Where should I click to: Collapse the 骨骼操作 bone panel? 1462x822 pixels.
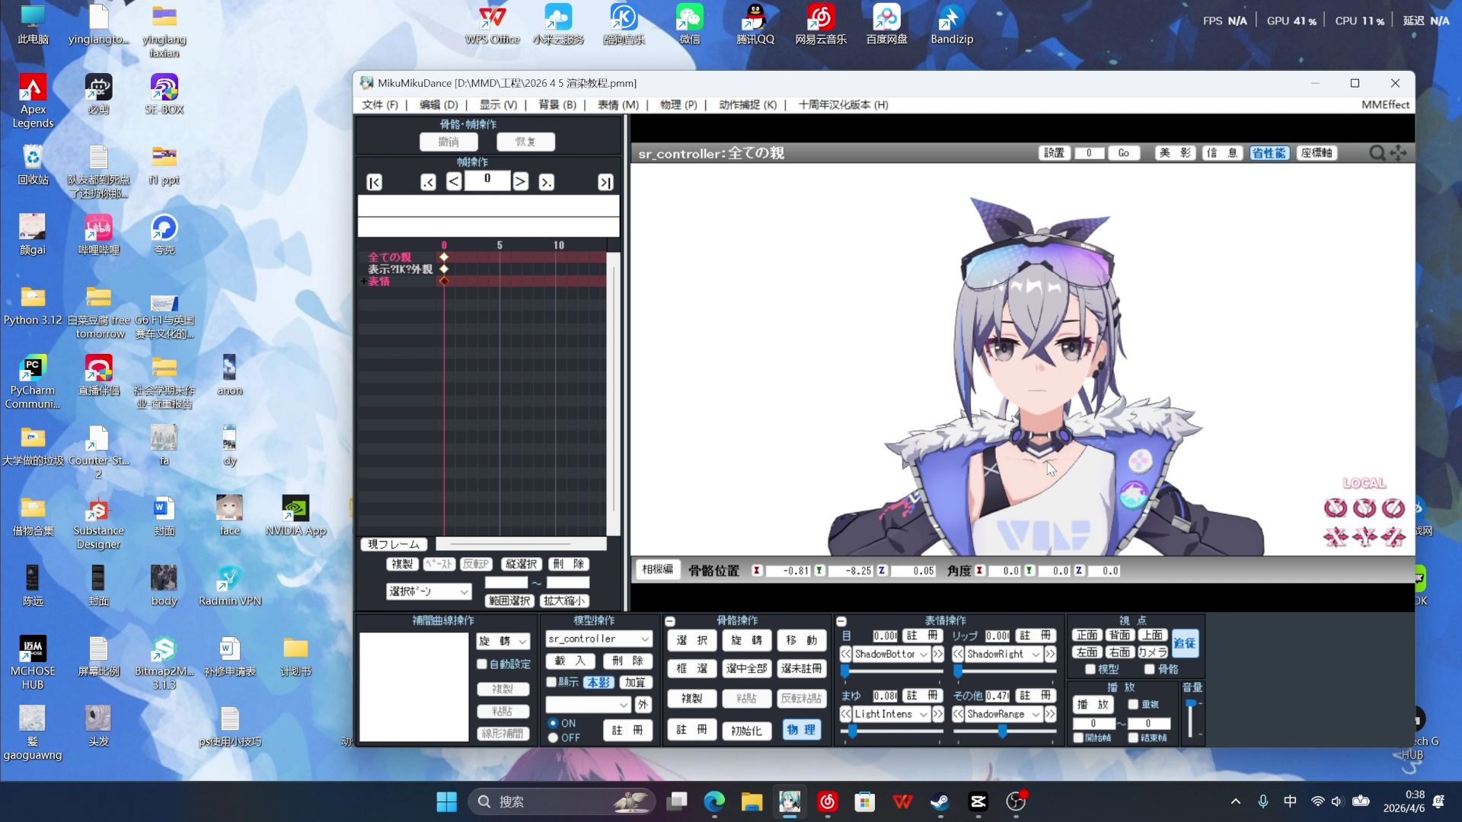click(670, 621)
